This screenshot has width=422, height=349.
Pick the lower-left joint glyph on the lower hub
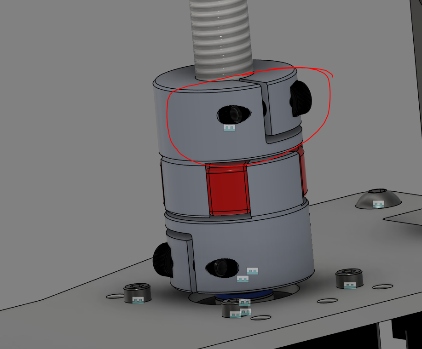click(243, 279)
